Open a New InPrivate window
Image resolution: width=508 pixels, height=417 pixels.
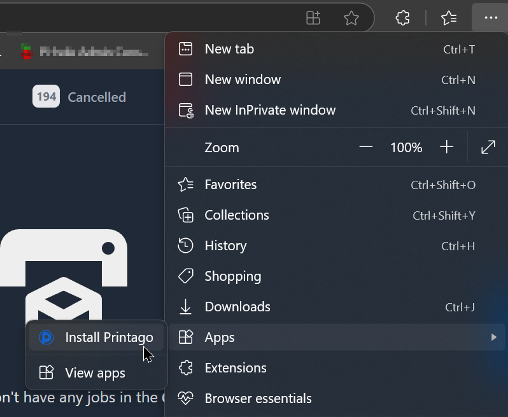[x=270, y=110]
